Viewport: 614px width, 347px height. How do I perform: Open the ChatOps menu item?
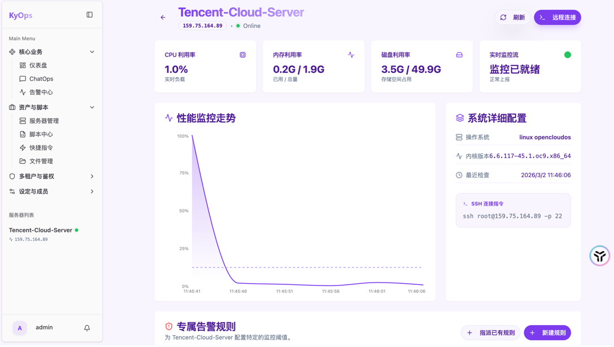[x=41, y=79]
